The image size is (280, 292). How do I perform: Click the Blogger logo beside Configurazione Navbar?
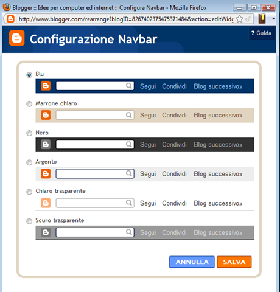(17, 38)
